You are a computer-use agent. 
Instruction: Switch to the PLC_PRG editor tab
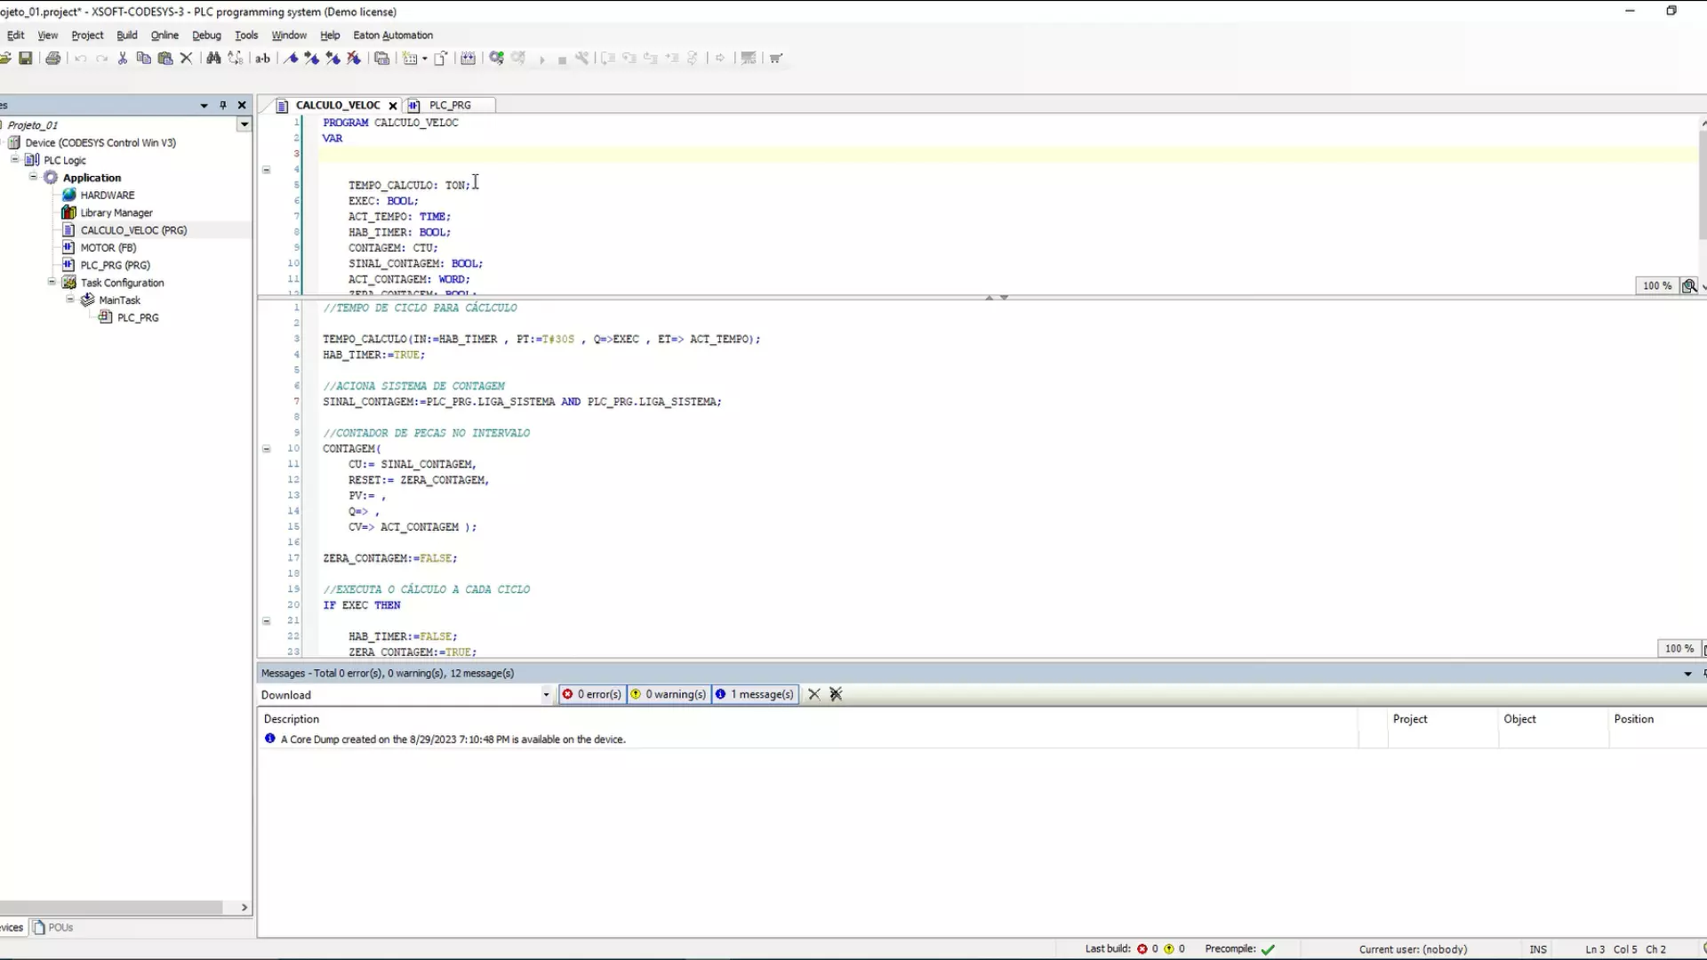450,105
